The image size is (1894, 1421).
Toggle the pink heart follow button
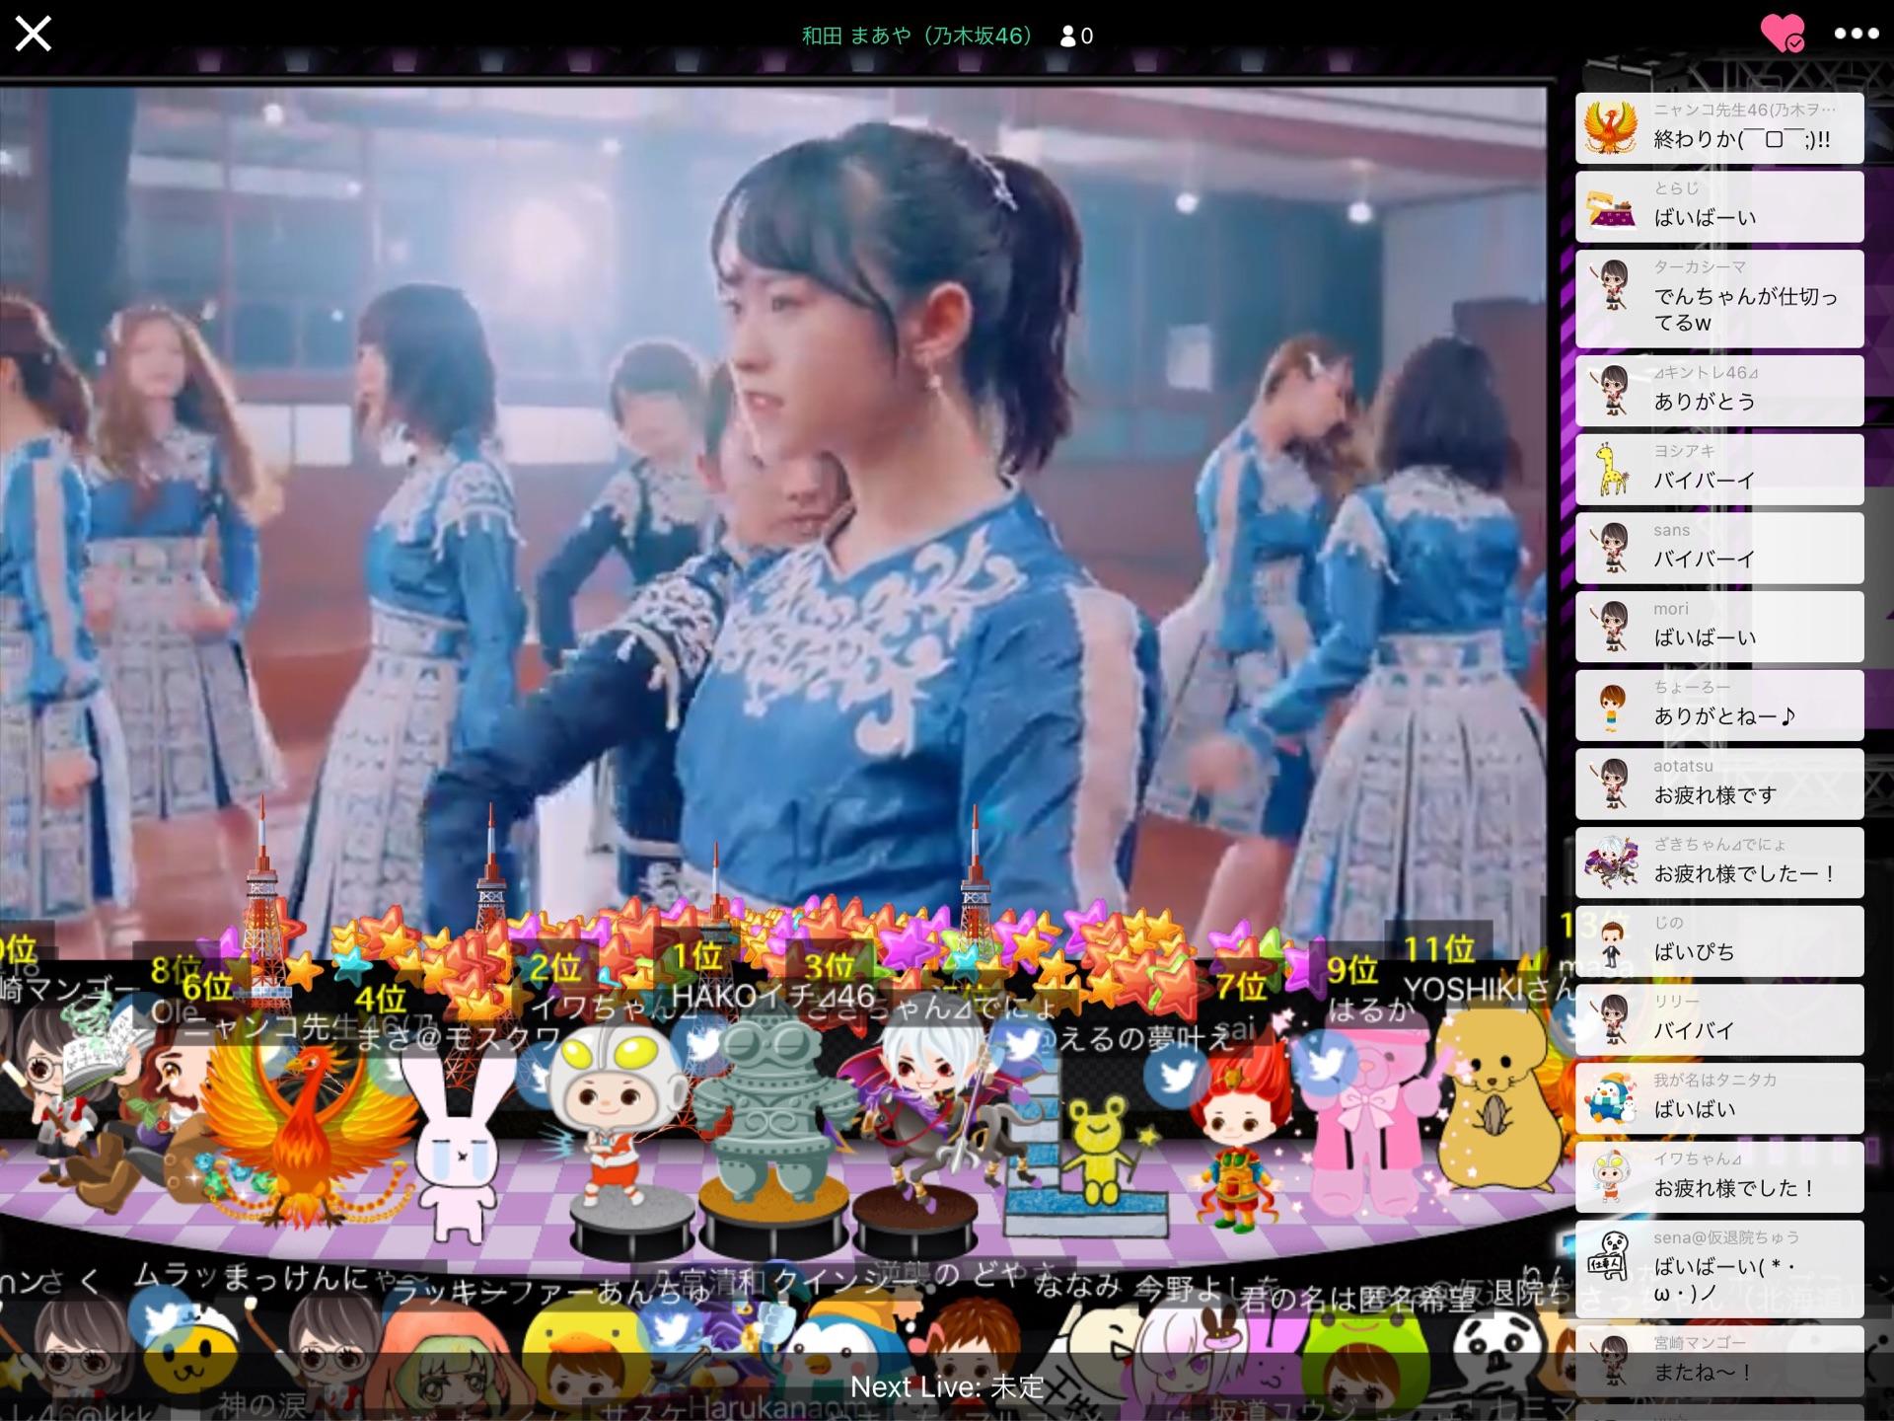point(1783,34)
